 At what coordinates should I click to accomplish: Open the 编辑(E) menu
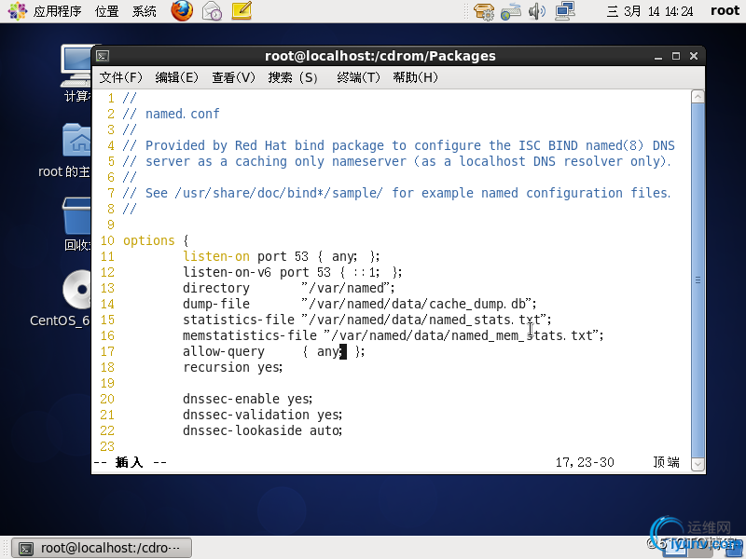[x=176, y=77]
